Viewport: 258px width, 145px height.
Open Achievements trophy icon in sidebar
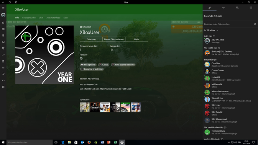pos(3,36)
